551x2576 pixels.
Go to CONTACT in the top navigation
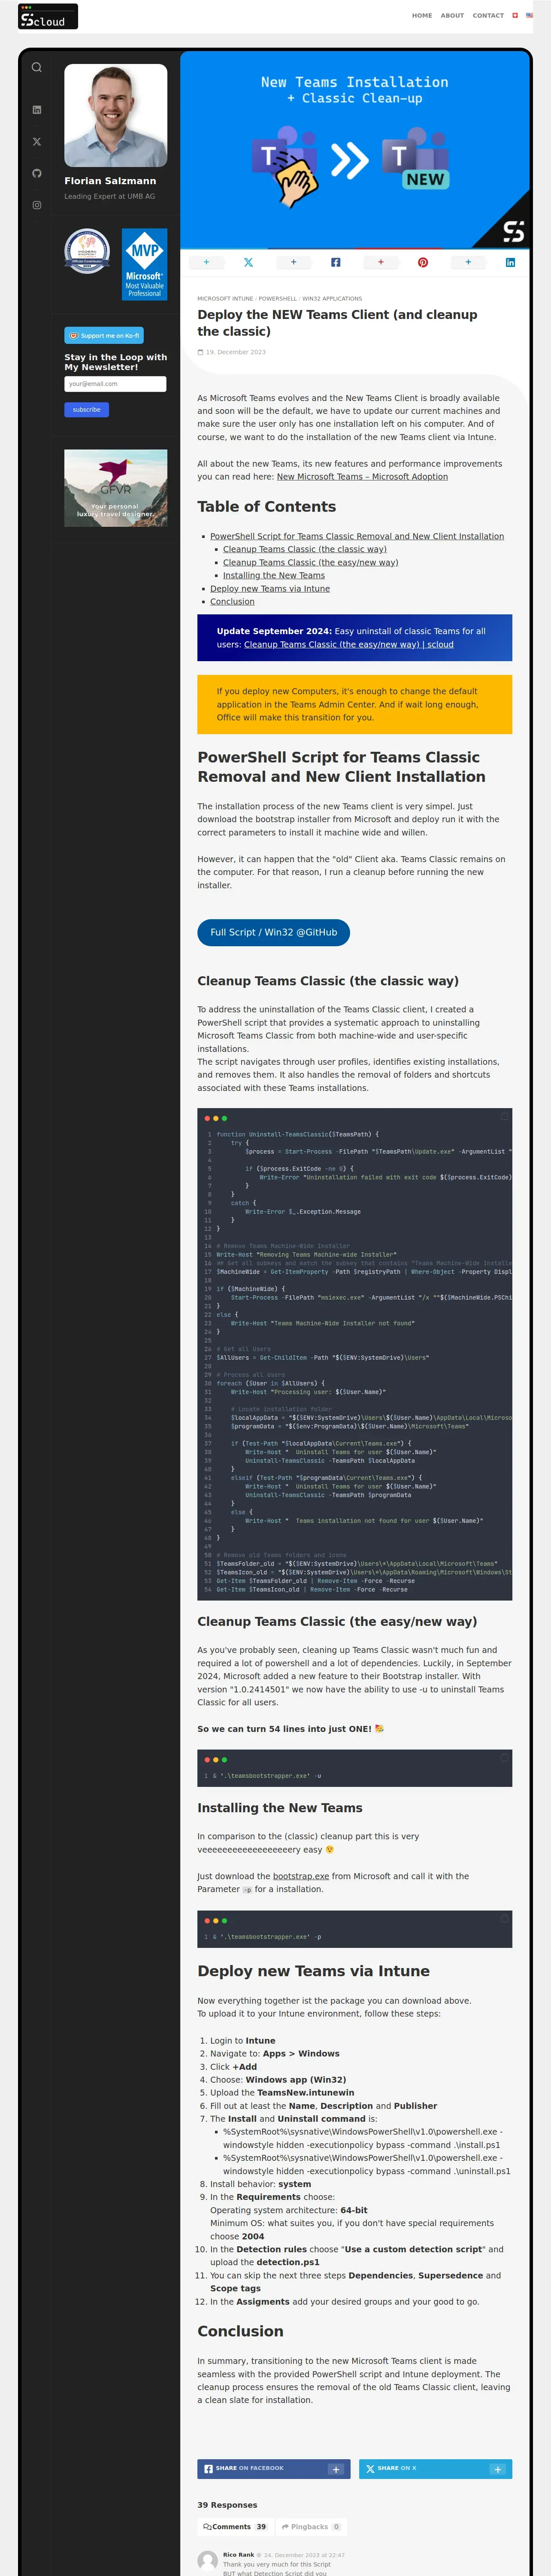pyautogui.click(x=488, y=16)
